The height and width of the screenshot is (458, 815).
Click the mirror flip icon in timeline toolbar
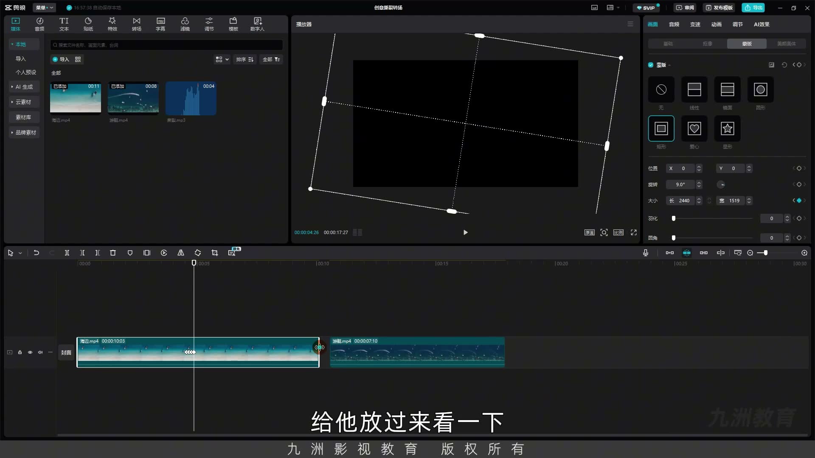point(181,253)
